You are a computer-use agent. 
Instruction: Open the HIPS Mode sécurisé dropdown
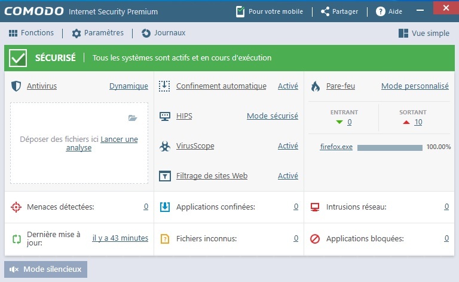click(x=272, y=116)
